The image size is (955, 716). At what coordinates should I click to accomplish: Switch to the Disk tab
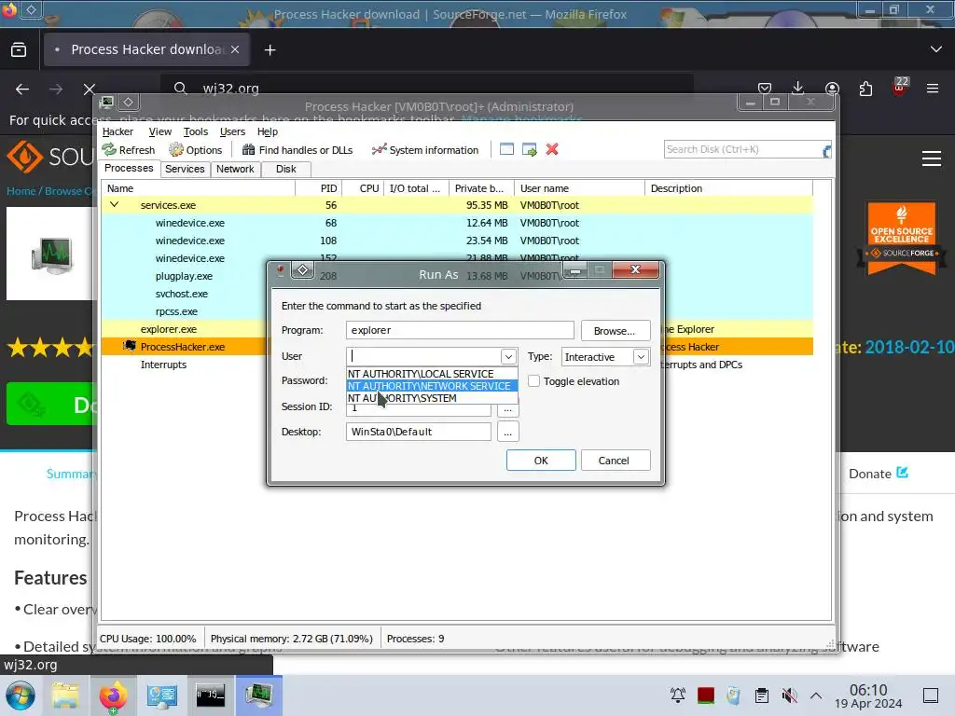[285, 169]
